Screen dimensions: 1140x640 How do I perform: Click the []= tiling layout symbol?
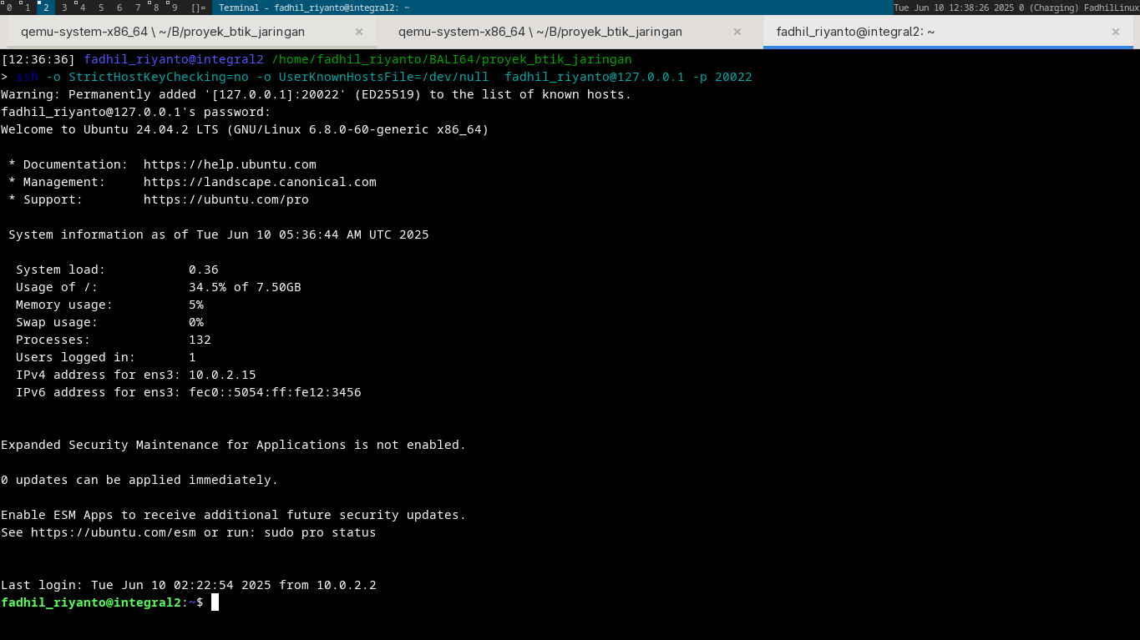pos(198,8)
